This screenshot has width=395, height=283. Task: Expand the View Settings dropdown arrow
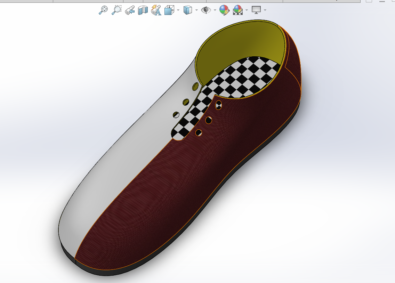[x=265, y=10]
